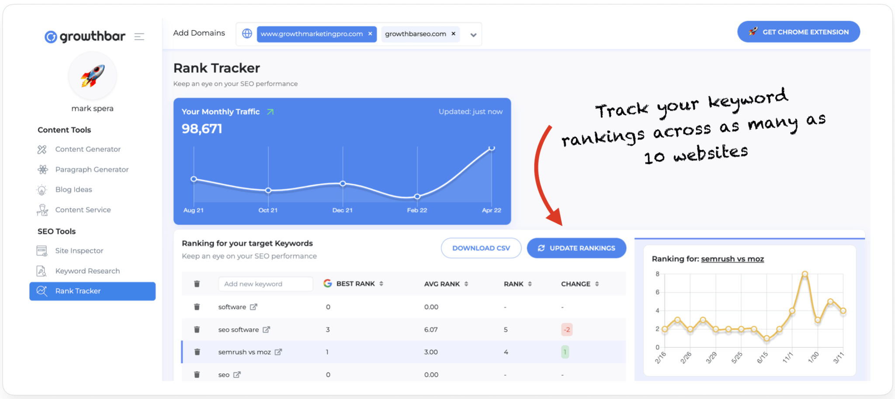Image resolution: width=895 pixels, height=399 pixels.
Task: Click the Add new keyword field
Action: [266, 284]
